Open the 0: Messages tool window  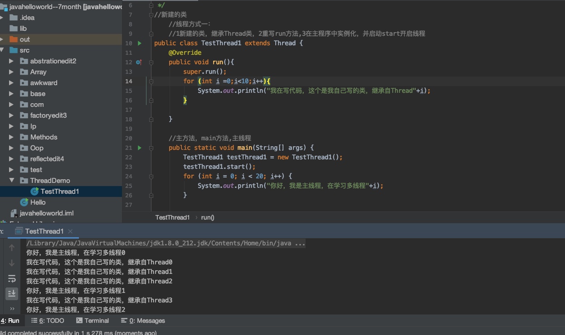click(142, 321)
